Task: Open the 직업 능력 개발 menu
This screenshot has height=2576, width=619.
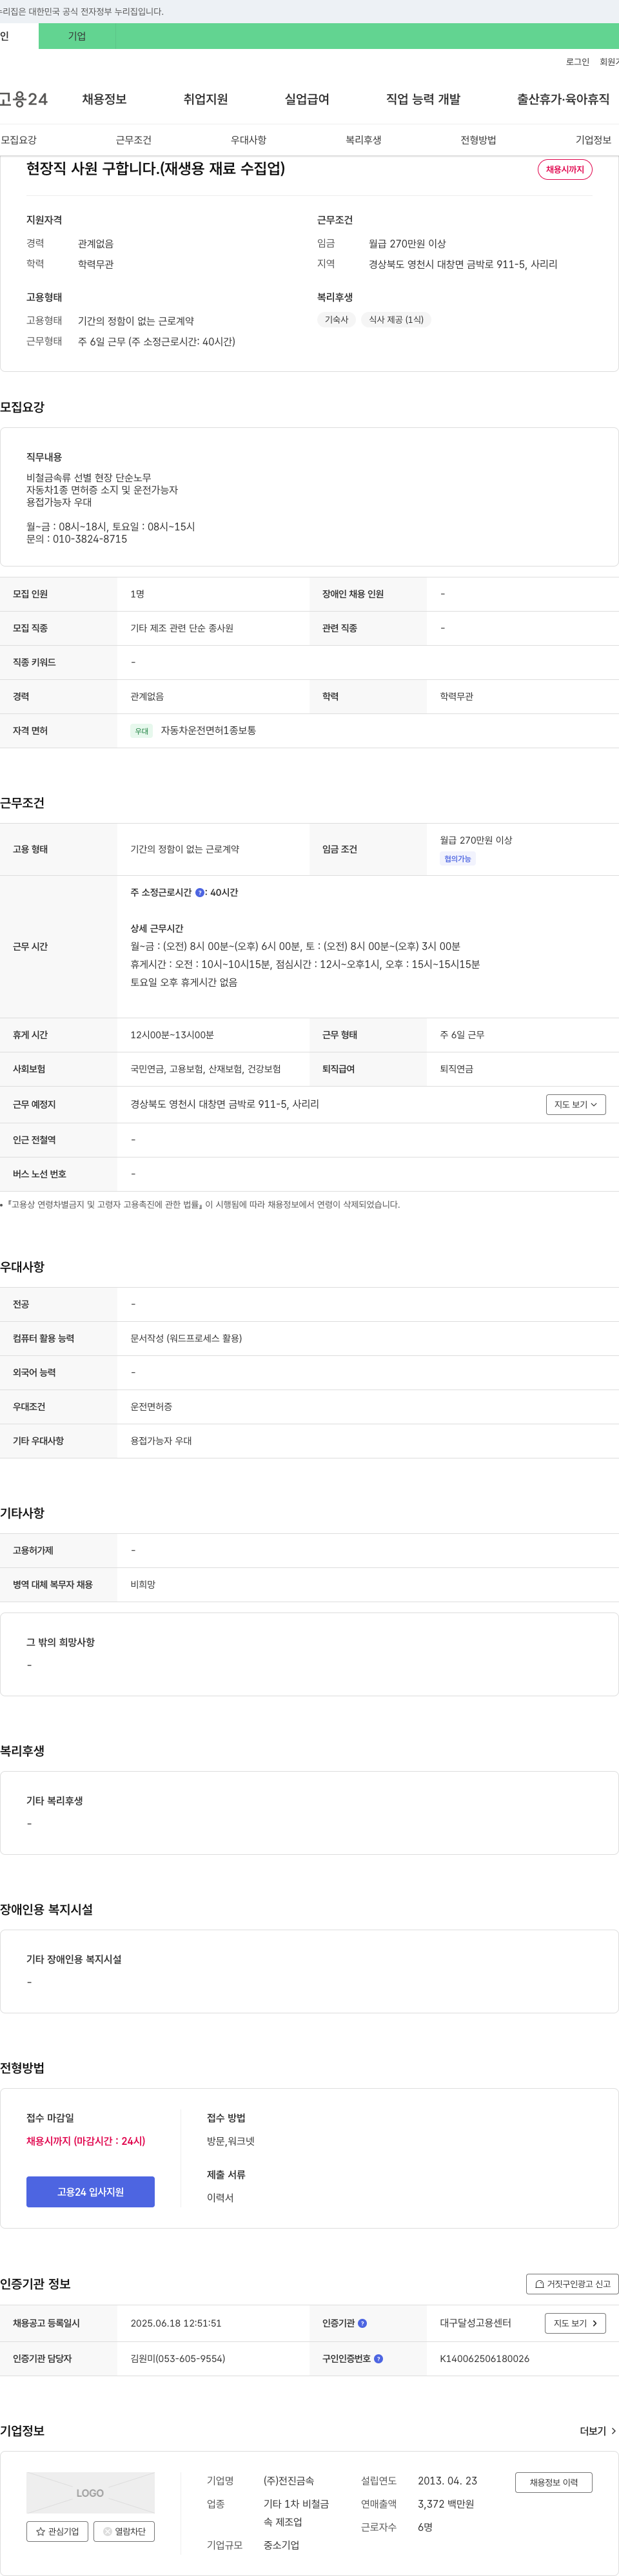Action: point(423,99)
